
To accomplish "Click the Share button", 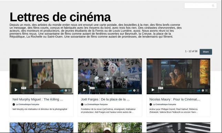I will 206,52.
